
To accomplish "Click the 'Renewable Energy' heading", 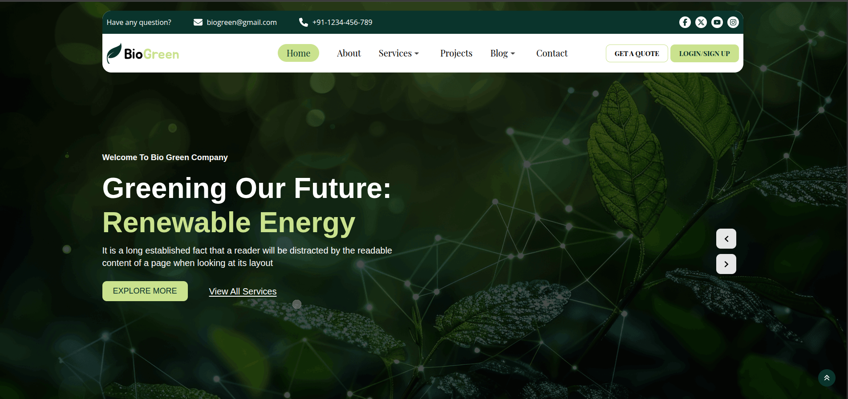I will coord(229,222).
